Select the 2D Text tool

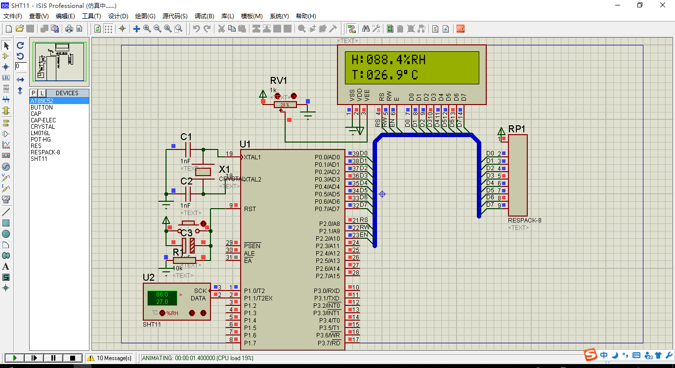(6, 266)
